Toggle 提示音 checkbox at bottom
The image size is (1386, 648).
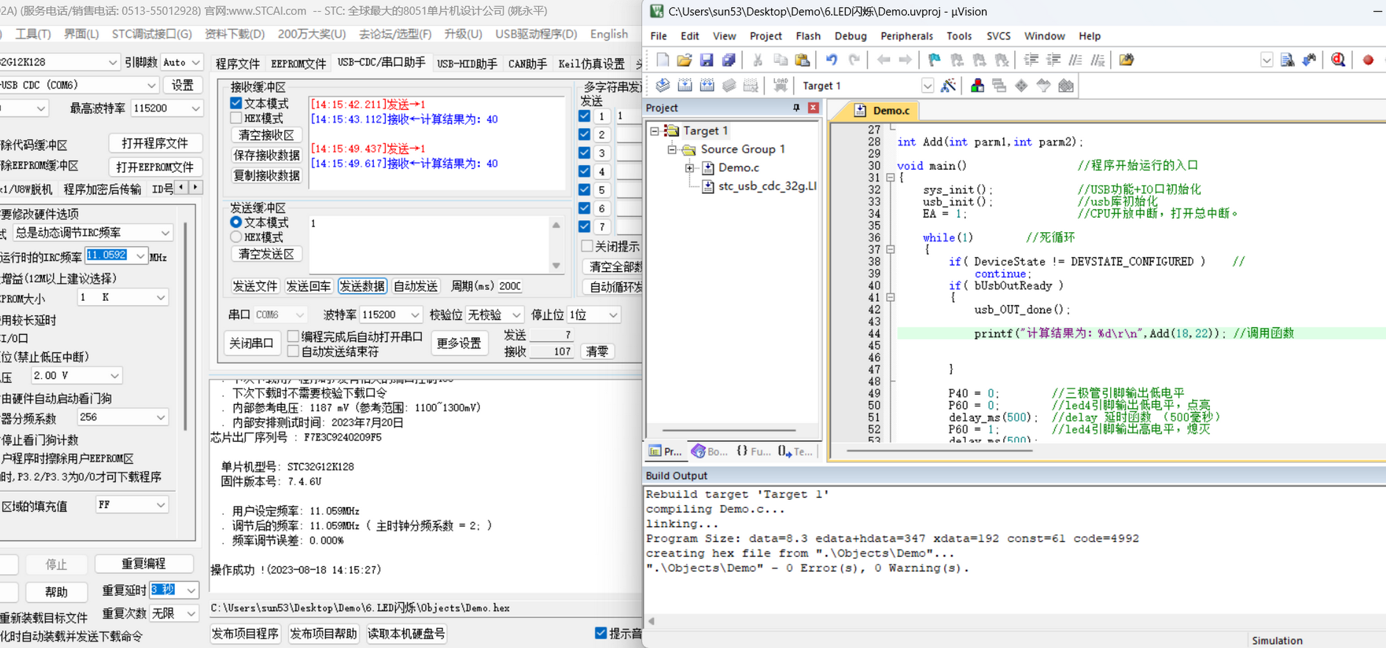pos(601,633)
